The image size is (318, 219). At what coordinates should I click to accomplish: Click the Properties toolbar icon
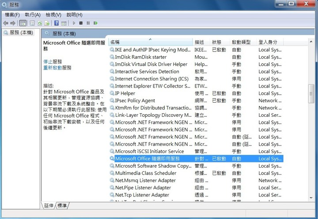[32, 23]
